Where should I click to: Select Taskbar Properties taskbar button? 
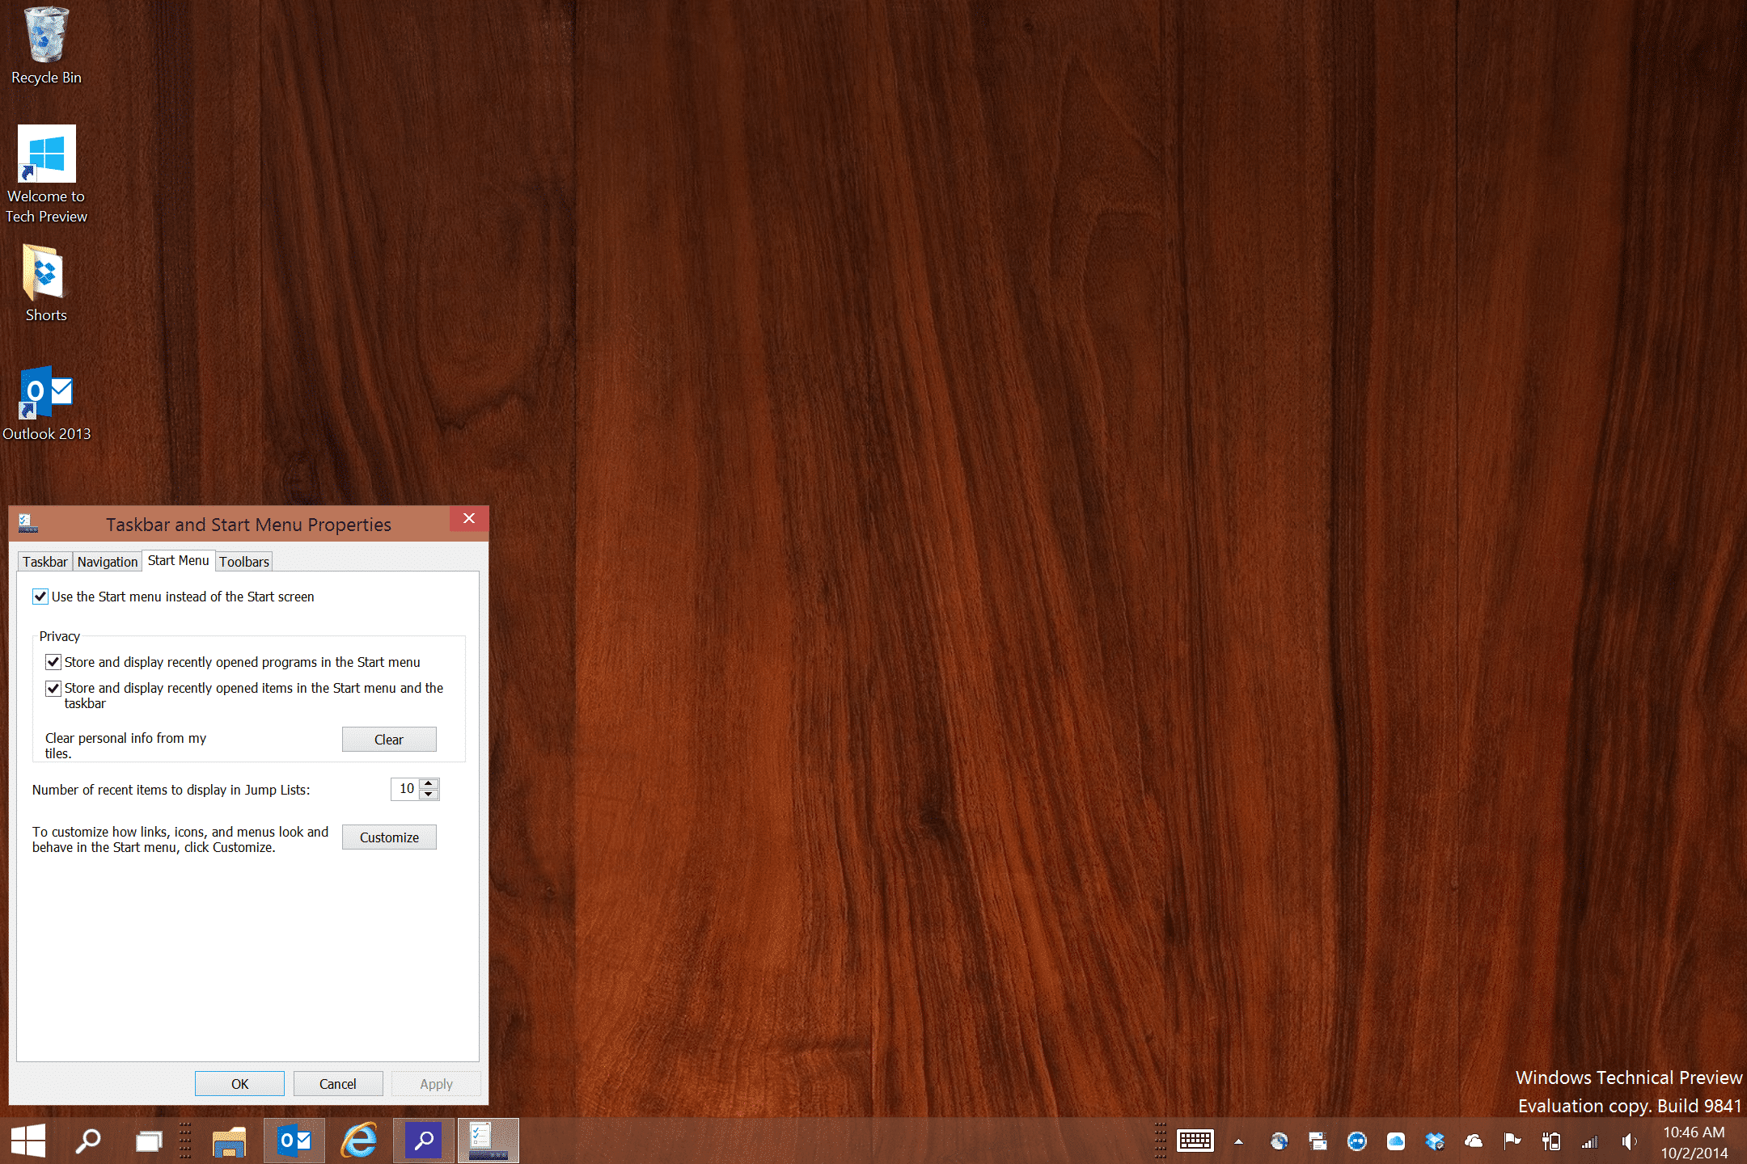pyautogui.click(x=489, y=1141)
